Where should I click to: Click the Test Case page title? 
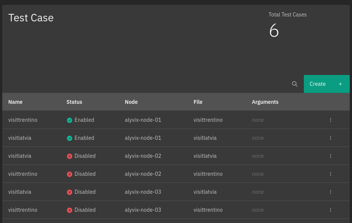click(31, 18)
